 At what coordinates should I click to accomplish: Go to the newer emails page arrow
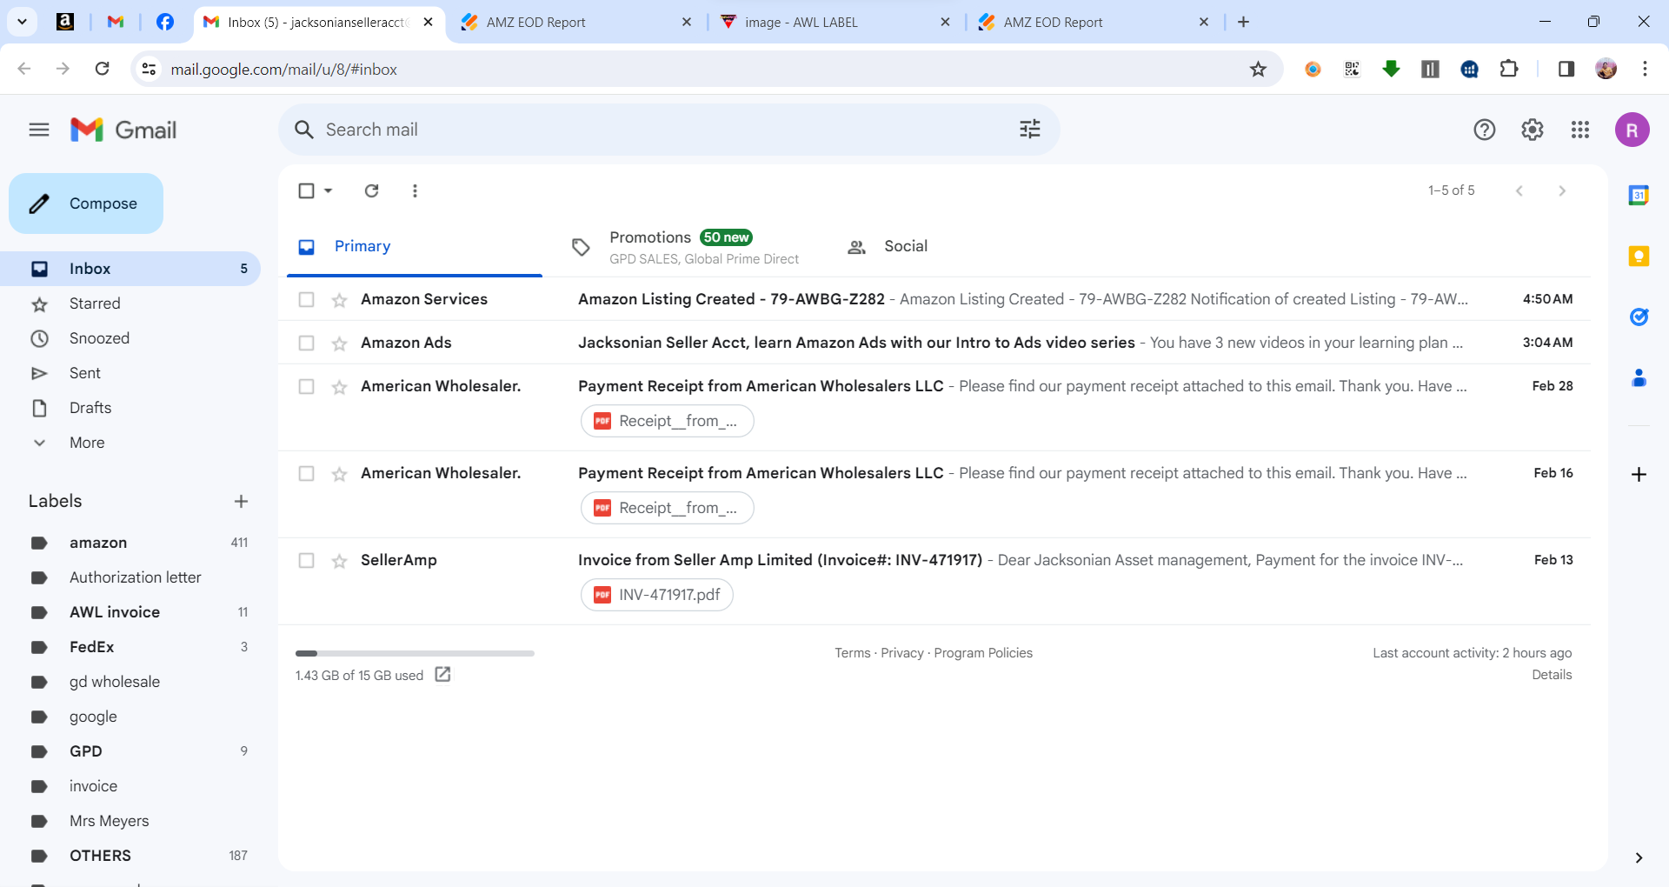pos(1519,190)
